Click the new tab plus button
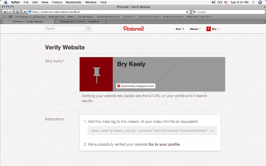Screen dimensions: 266x166 tap(264, 22)
